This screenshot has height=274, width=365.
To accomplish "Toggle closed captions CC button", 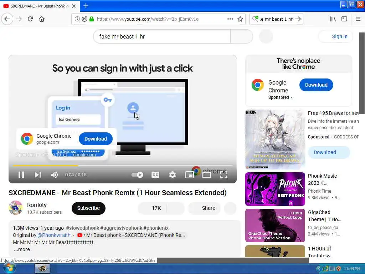I will click(155, 175).
